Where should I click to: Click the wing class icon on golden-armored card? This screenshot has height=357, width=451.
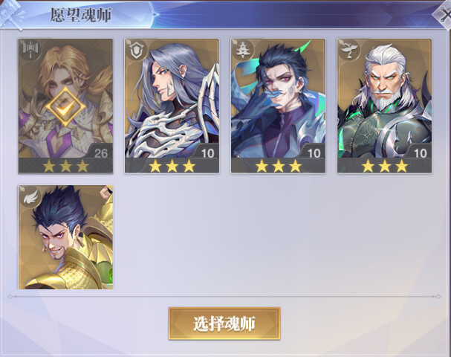pyautogui.click(x=30, y=197)
